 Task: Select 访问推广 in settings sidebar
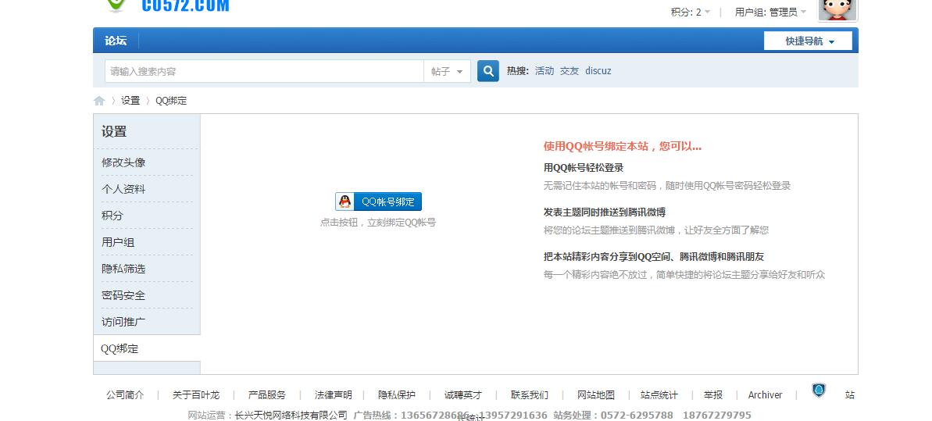pos(123,322)
